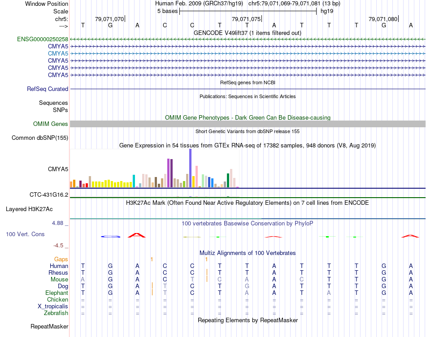The image size is (426, 337).
Task: Click Publications: Sequences in Scientific Articles title
Action: point(248,96)
